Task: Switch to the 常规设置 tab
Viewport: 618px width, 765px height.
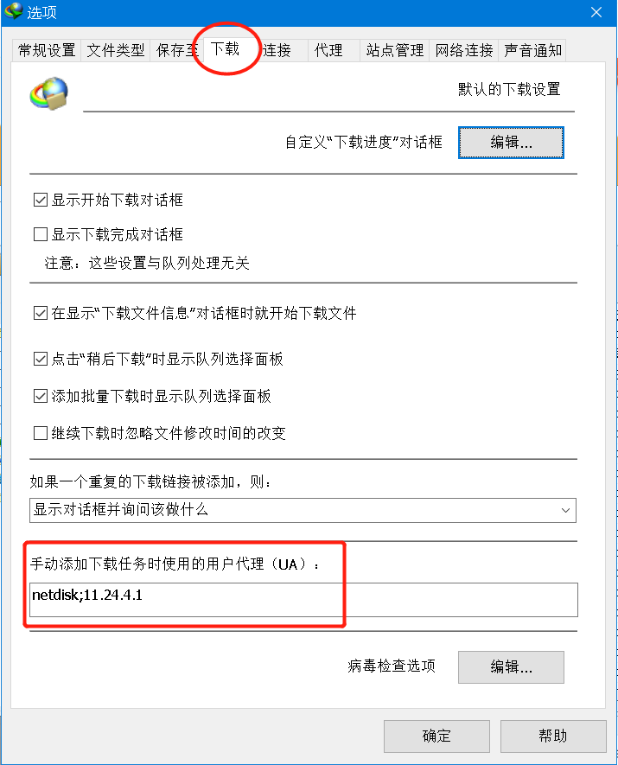Action: (x=47, y=50)
